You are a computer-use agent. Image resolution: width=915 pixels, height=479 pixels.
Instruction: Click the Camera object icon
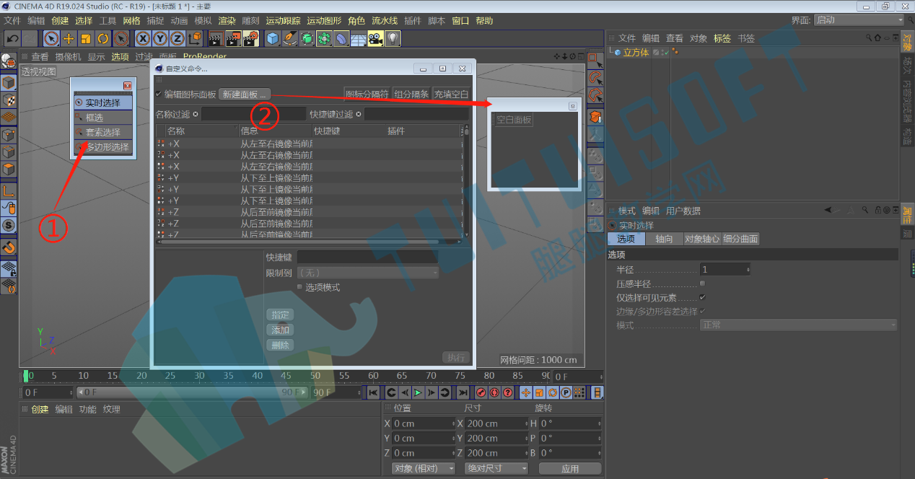(375, 38)
